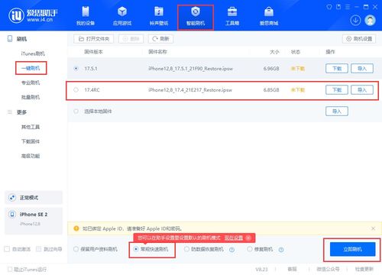This screenshot has width=382, height=275.
Task: Click the 打开文件夹 button
Action: tap(93, 39)
